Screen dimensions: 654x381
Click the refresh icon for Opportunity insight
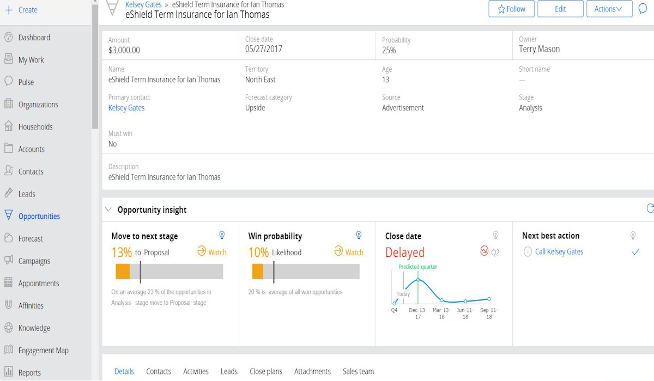[650, 208]
